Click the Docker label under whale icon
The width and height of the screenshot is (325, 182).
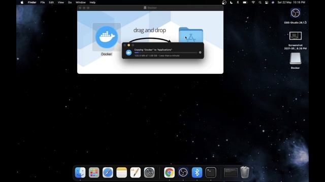[x=107, y=54]
